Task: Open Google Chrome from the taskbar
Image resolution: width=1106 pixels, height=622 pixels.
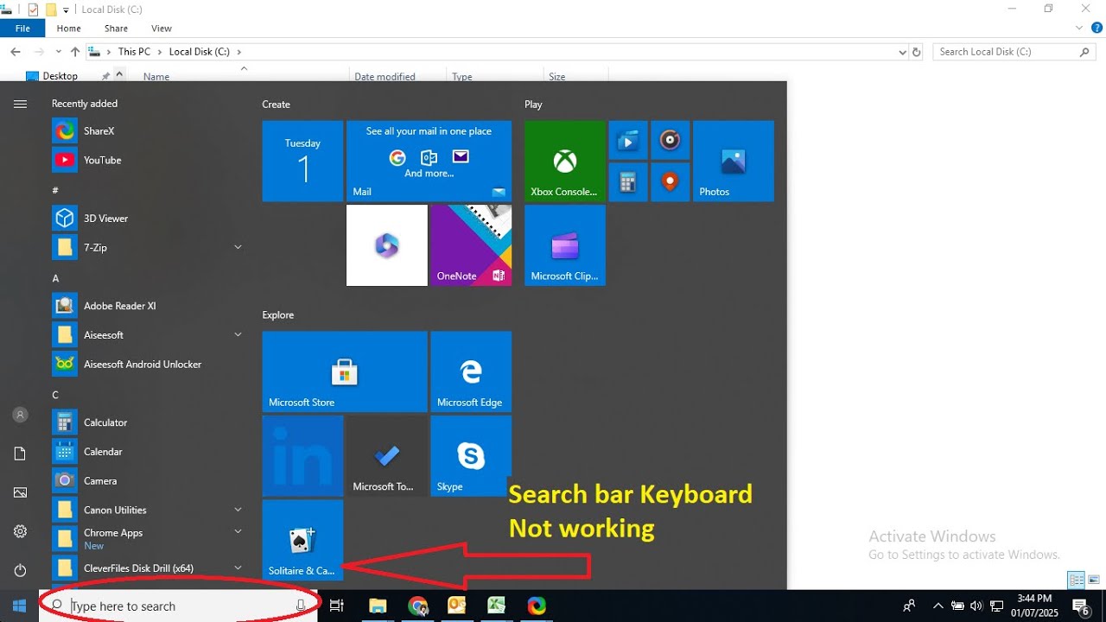Action: coord(417,606)
